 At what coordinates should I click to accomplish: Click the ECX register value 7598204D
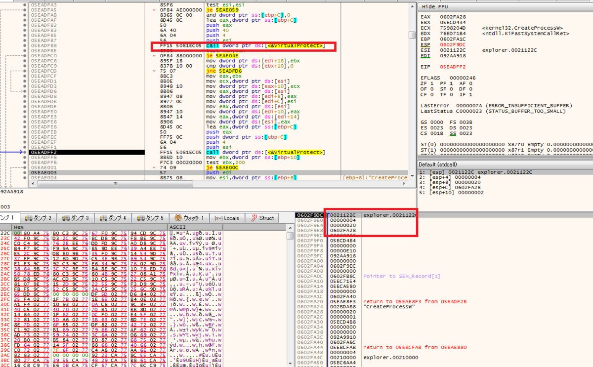pos(452,28)
